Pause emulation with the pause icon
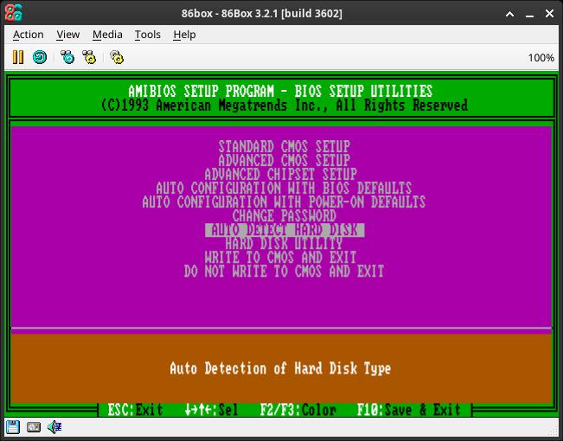 (x=17, y=57)
